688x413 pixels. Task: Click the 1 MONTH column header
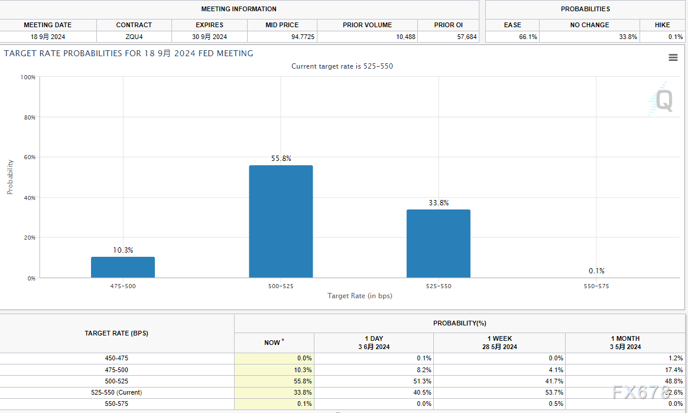(x=625, y=343)
